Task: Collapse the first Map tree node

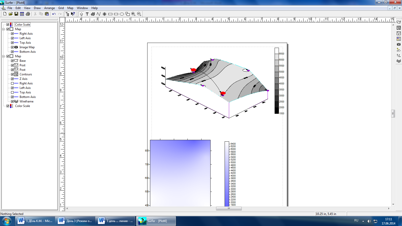Action: [4, 29]
